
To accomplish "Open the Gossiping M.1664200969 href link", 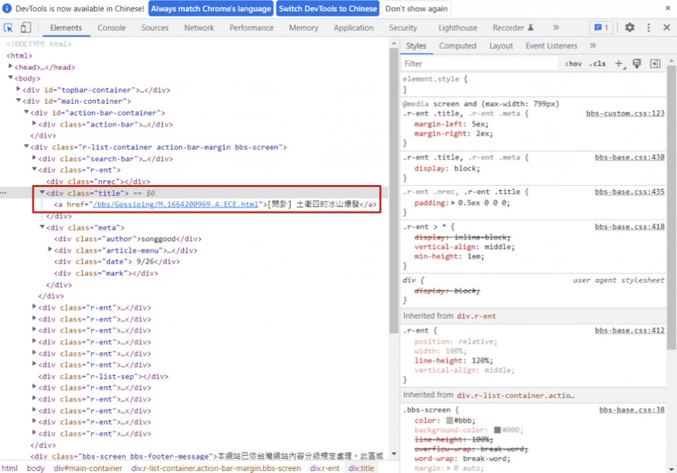I will [176, 204].
